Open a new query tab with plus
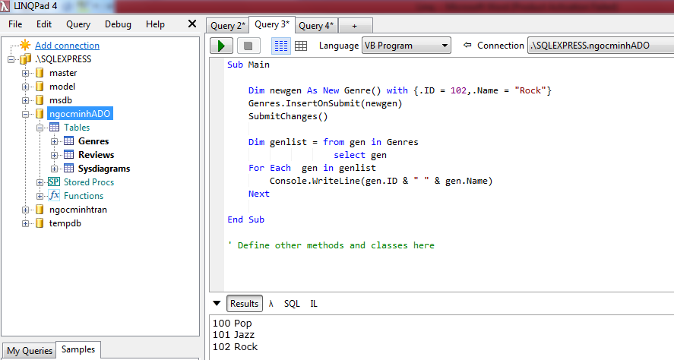The height and width of the screenshot is (360, 674). (355, 26)
